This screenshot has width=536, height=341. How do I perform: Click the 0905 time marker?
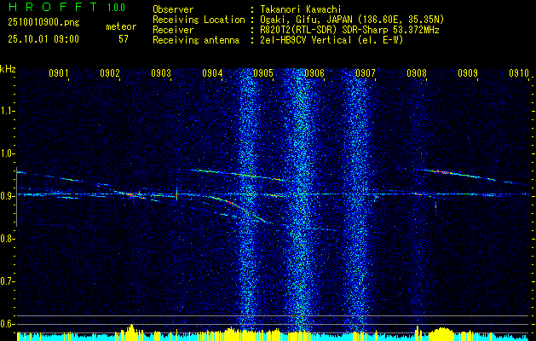coord(263,72)
